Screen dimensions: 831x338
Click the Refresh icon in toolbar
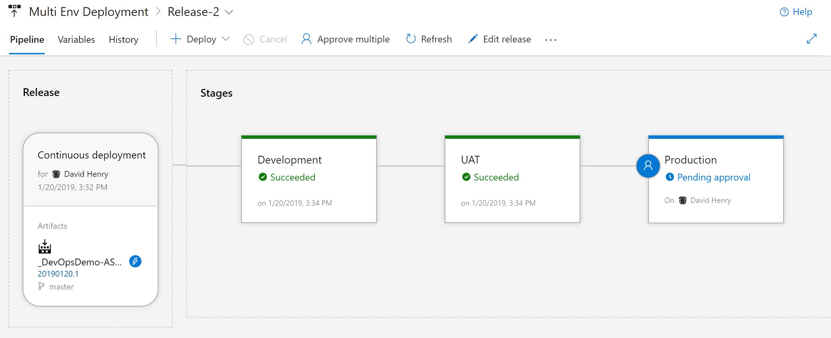(411, 39)
